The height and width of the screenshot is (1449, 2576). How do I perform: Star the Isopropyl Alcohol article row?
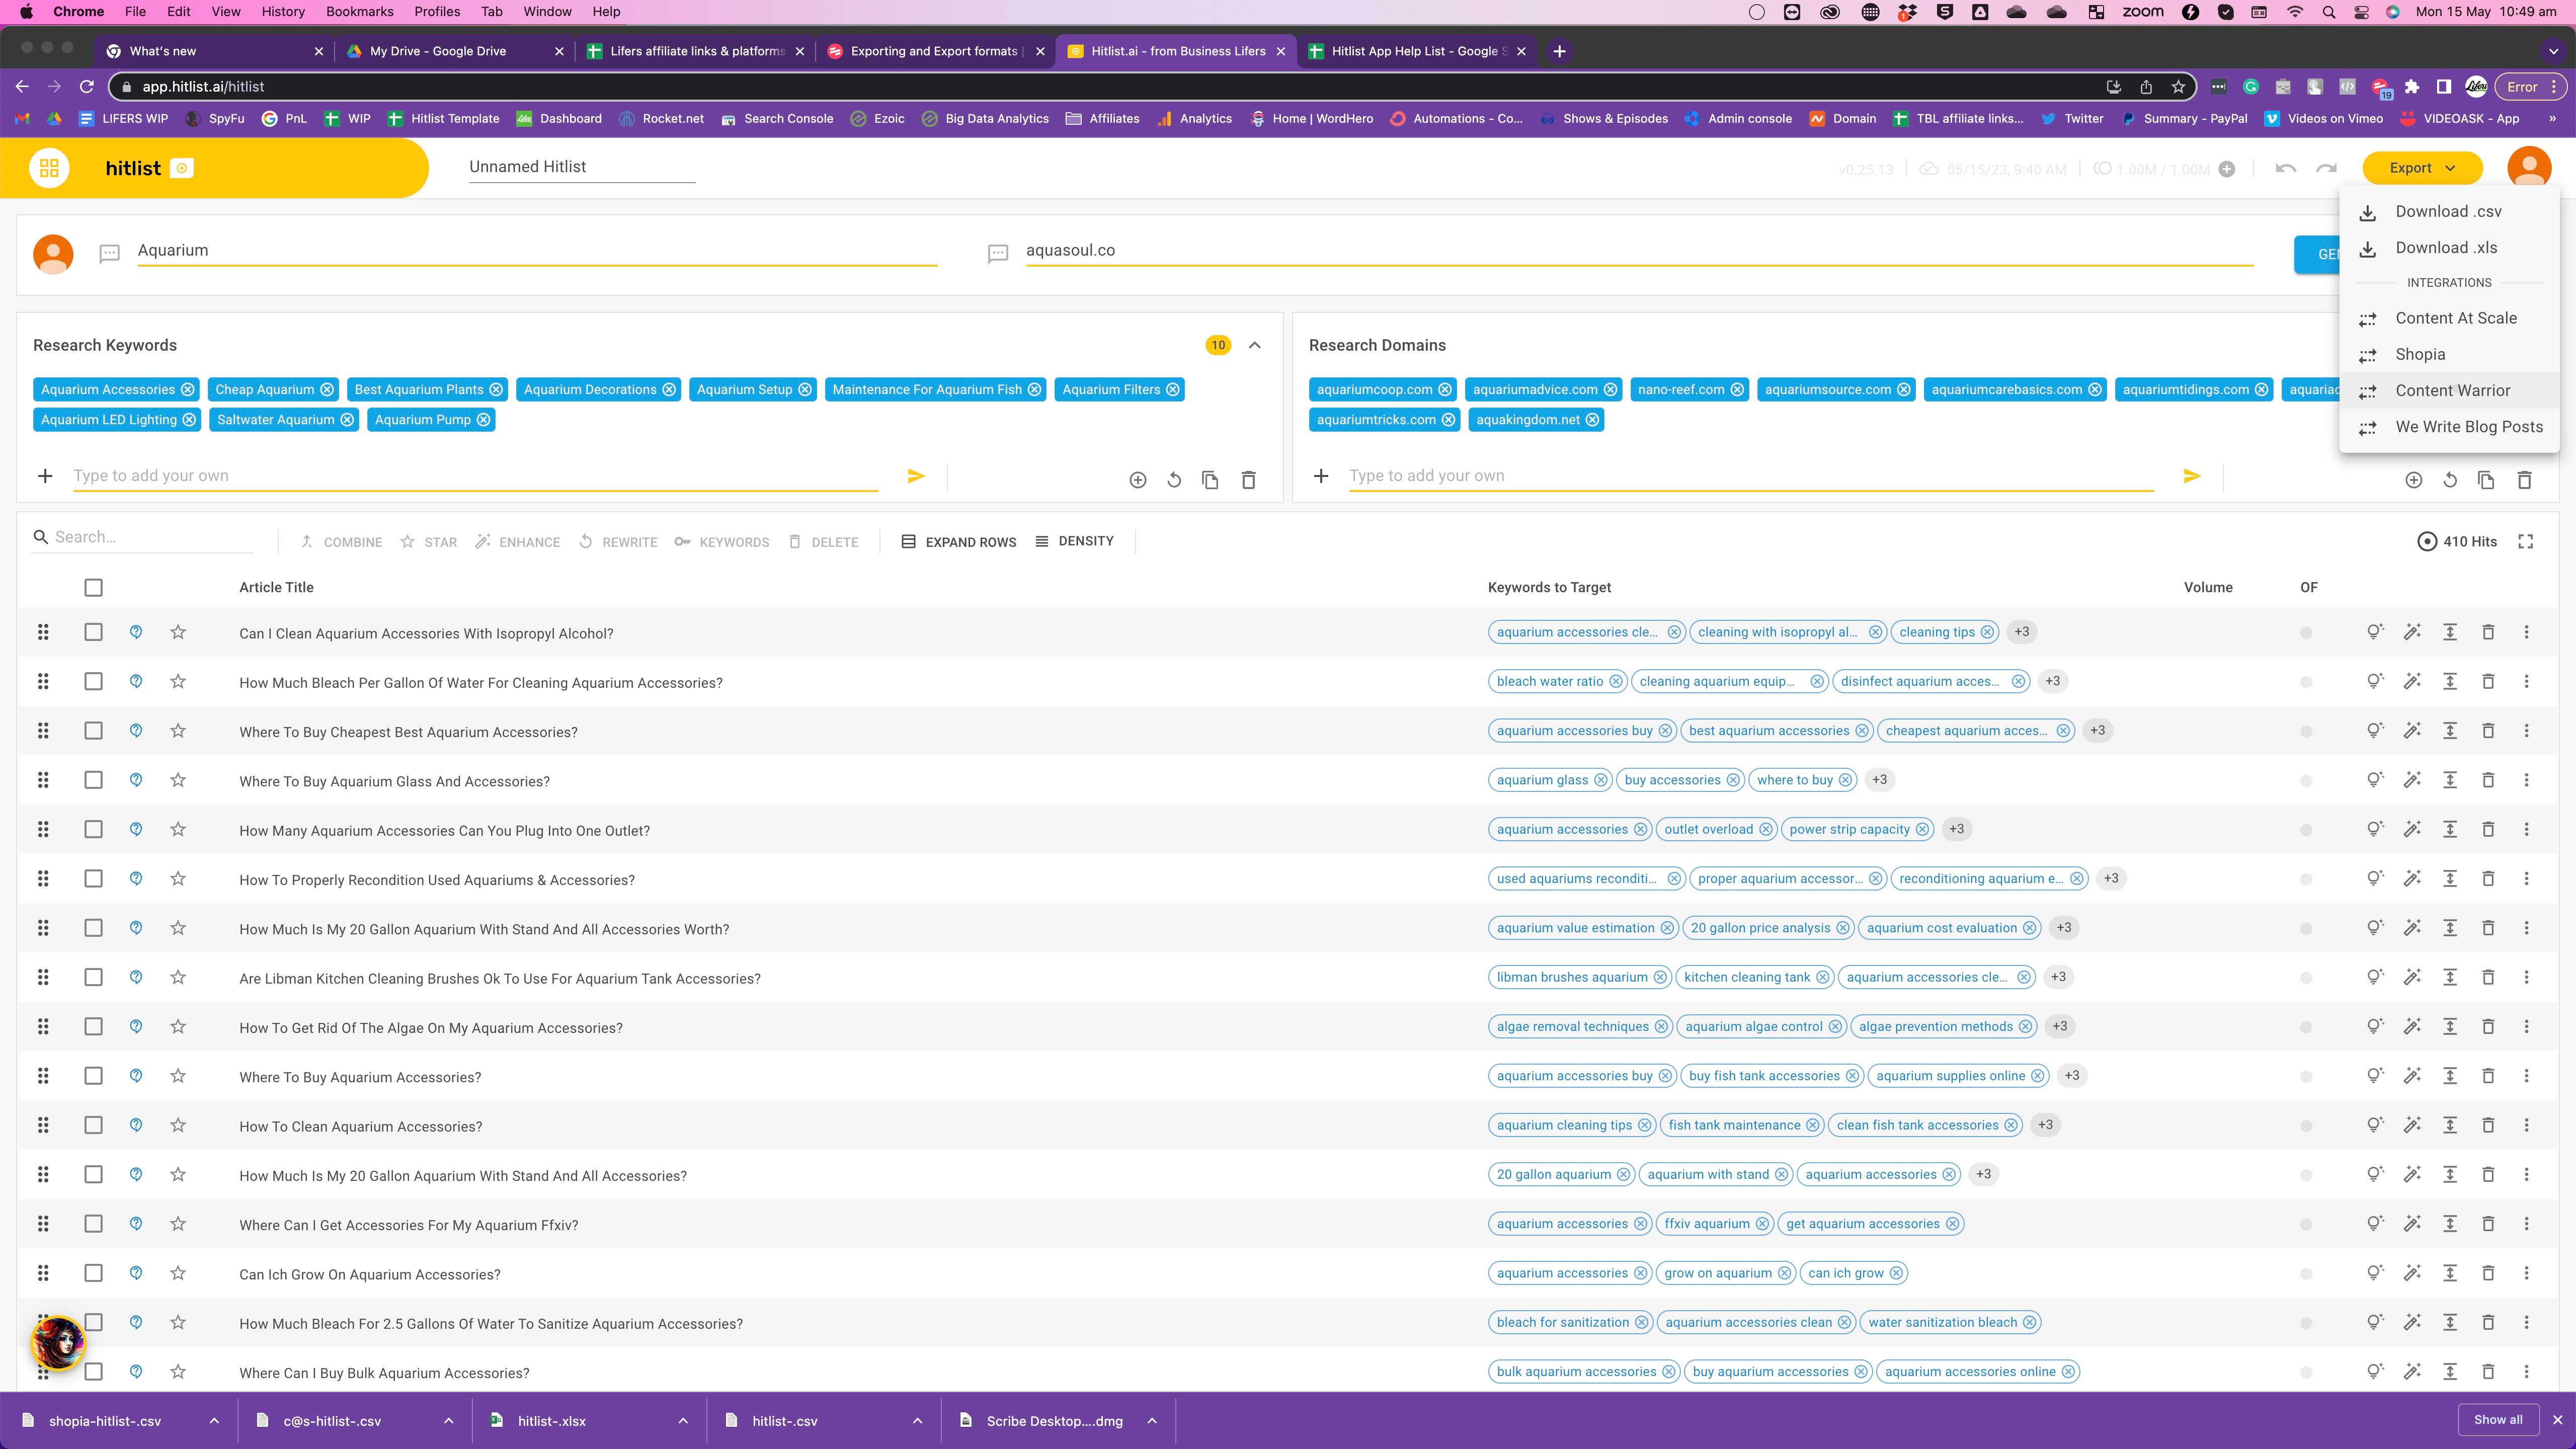(x=178, y=632)
